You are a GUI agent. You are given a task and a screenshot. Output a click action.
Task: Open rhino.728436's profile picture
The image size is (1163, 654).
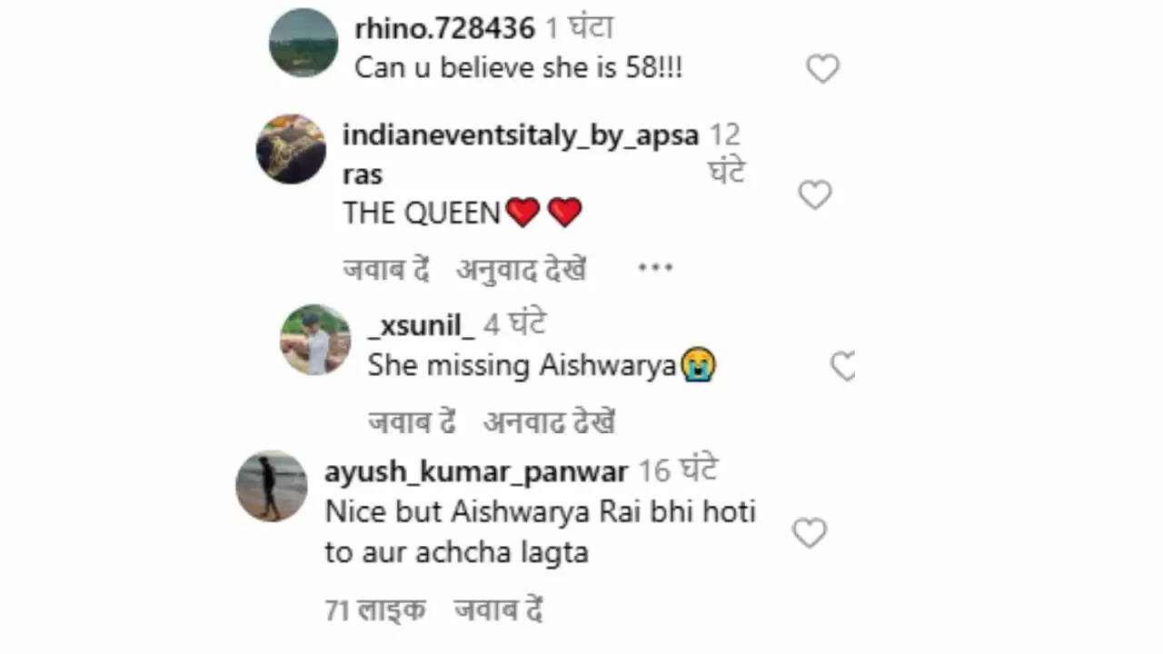pyautogui.click(x=303, y=43)
